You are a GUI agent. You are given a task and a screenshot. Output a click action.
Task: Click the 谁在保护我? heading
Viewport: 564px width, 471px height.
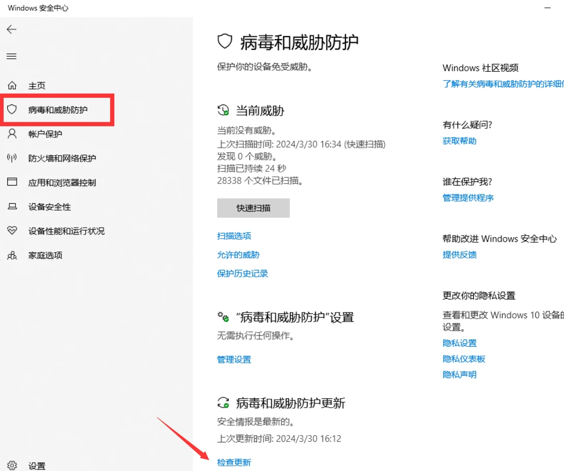pyautogui.click(x=467, y=182)
